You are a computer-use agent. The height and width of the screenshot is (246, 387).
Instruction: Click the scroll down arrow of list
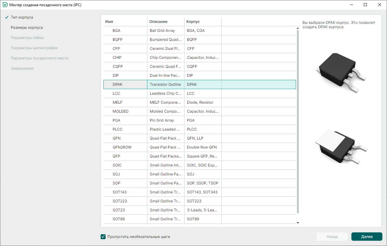298,222
